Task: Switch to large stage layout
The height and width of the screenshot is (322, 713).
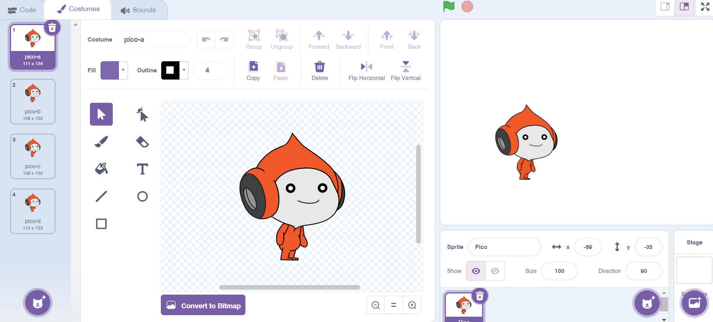Action: pos(684,7)
